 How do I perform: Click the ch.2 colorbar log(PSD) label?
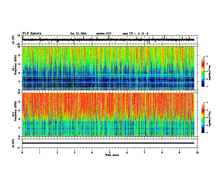(x=210, y=119)
